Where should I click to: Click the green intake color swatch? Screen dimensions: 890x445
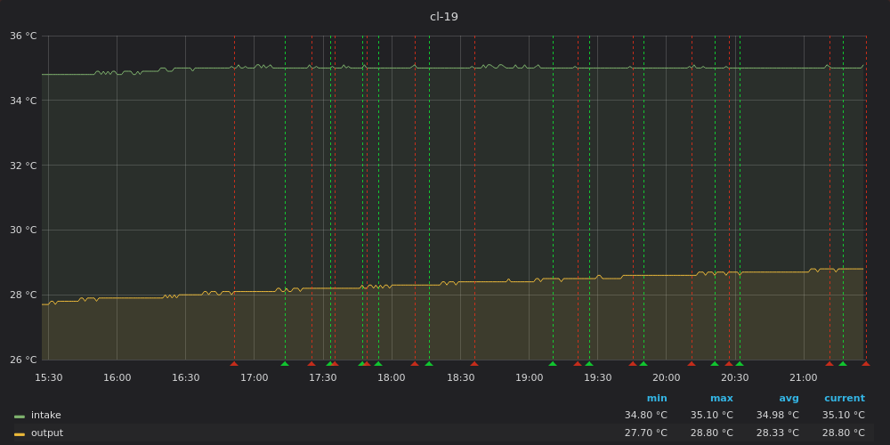point(20,416)
